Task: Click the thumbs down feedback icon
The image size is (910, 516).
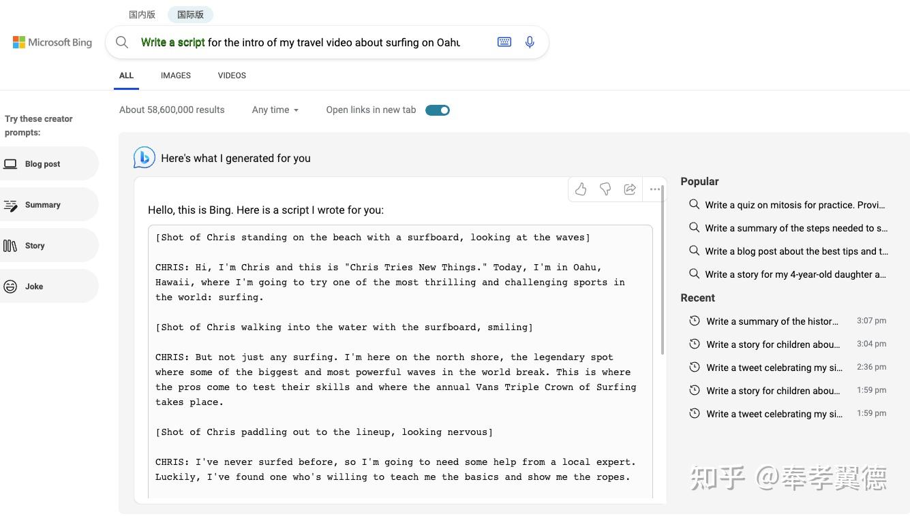Action: [605, 189]
